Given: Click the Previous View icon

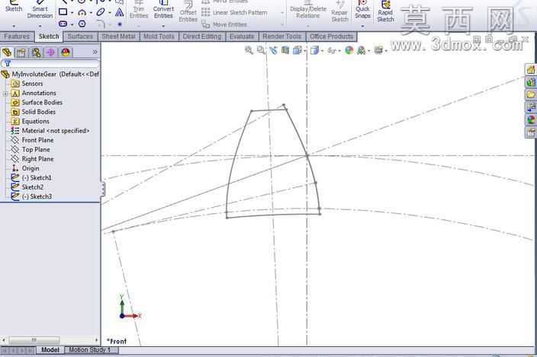Looking at the screenshot, I should click(273, 50).
